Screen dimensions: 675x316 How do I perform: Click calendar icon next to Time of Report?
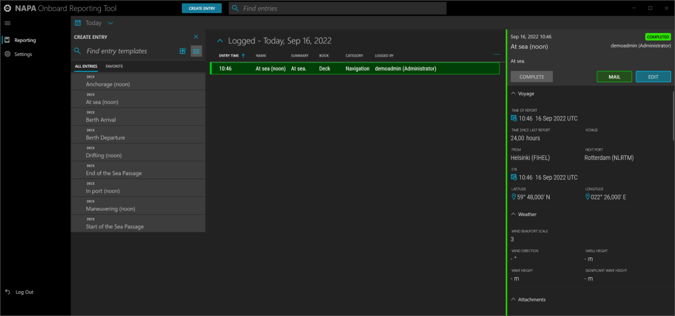[514, 118]
